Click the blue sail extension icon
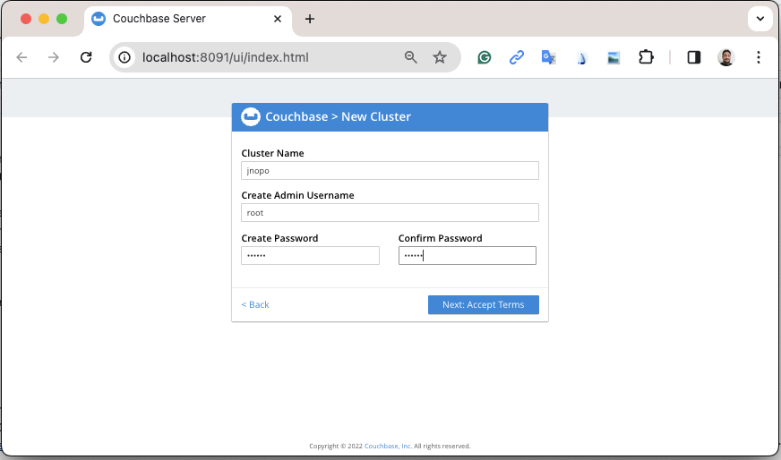The height and width of the screenshot is (460, 781). (x=581, y=58)
